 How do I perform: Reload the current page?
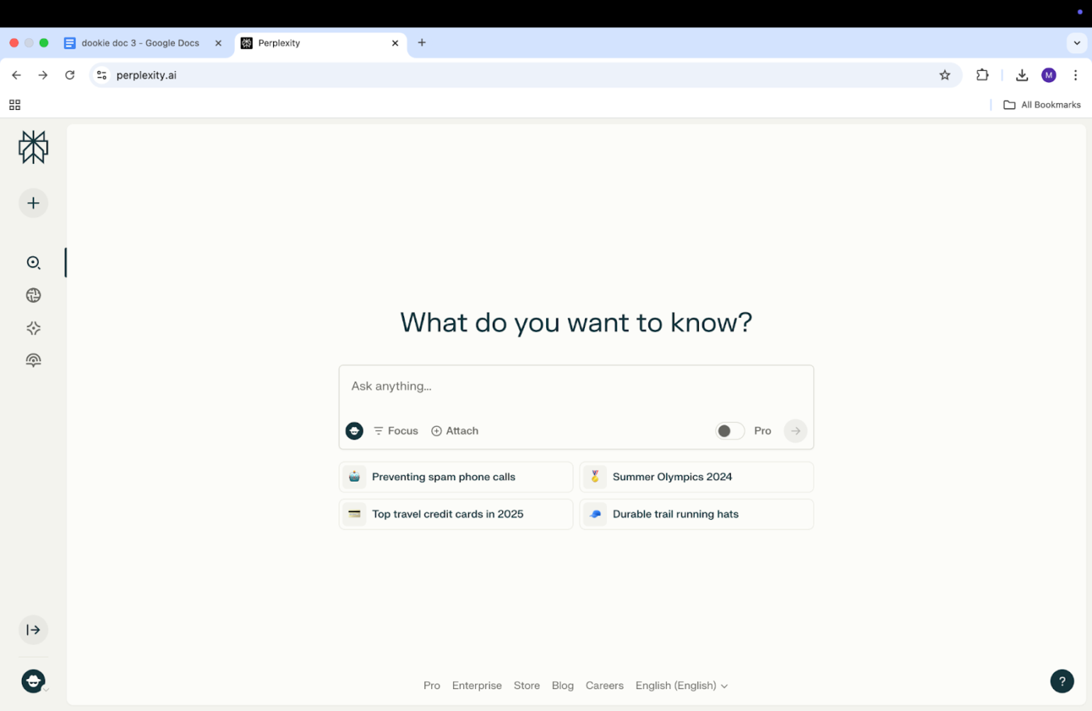(69, 75)
